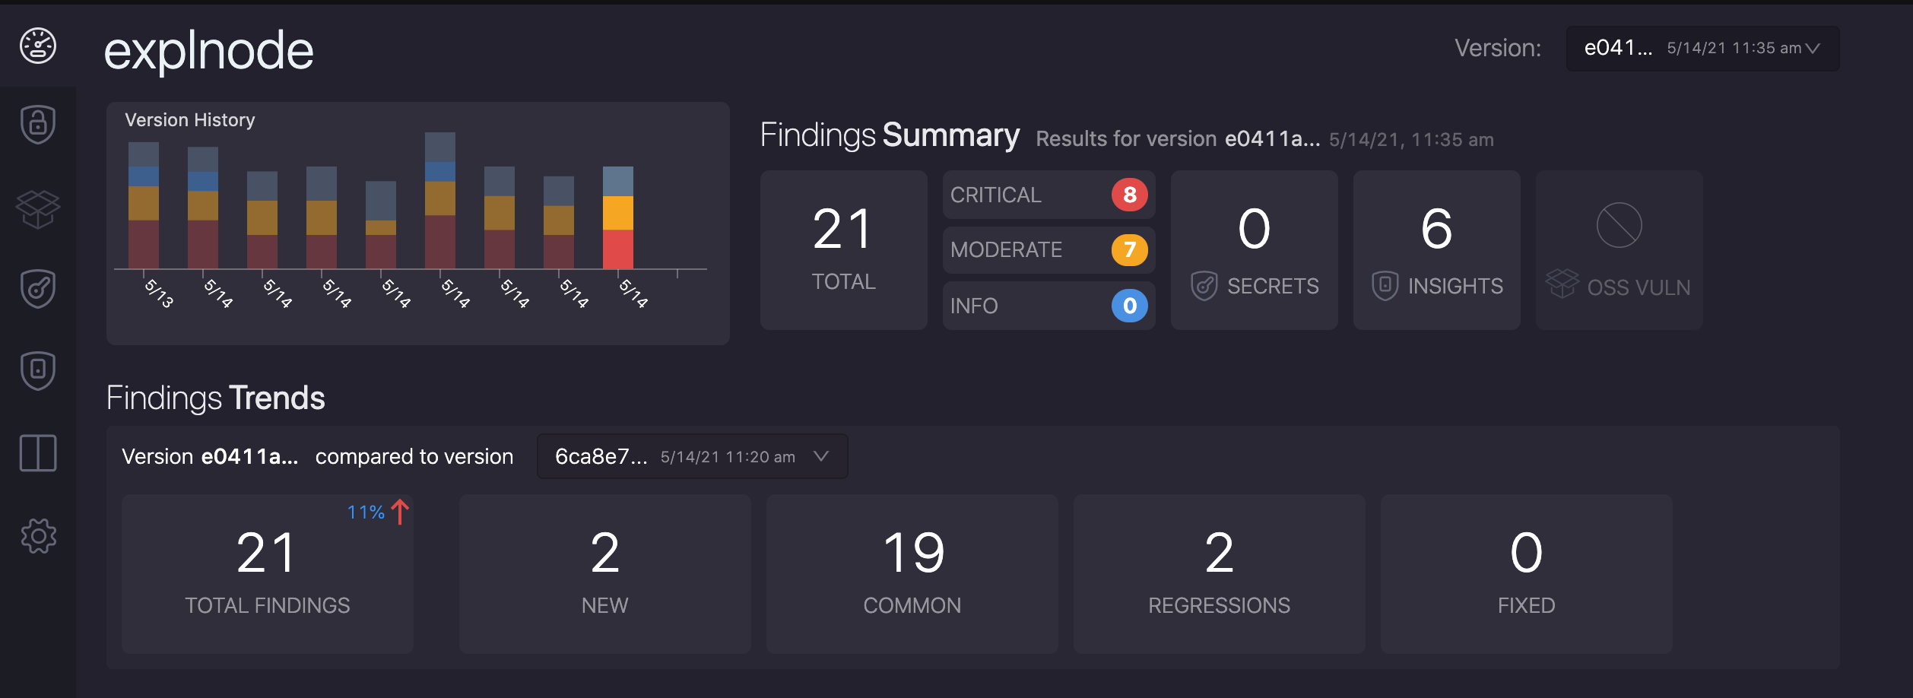Click the 0 SECRETS card
Screen dimensions: 1913x698
pyautogui.click(x=1254, y=250)
